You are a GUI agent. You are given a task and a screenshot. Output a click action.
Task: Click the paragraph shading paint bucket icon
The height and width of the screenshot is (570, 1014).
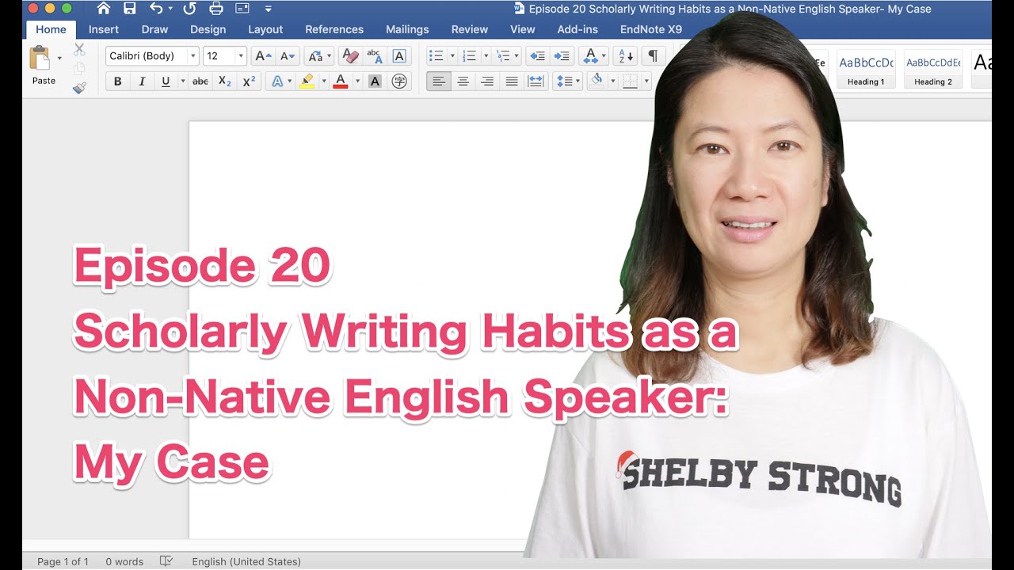597,81
